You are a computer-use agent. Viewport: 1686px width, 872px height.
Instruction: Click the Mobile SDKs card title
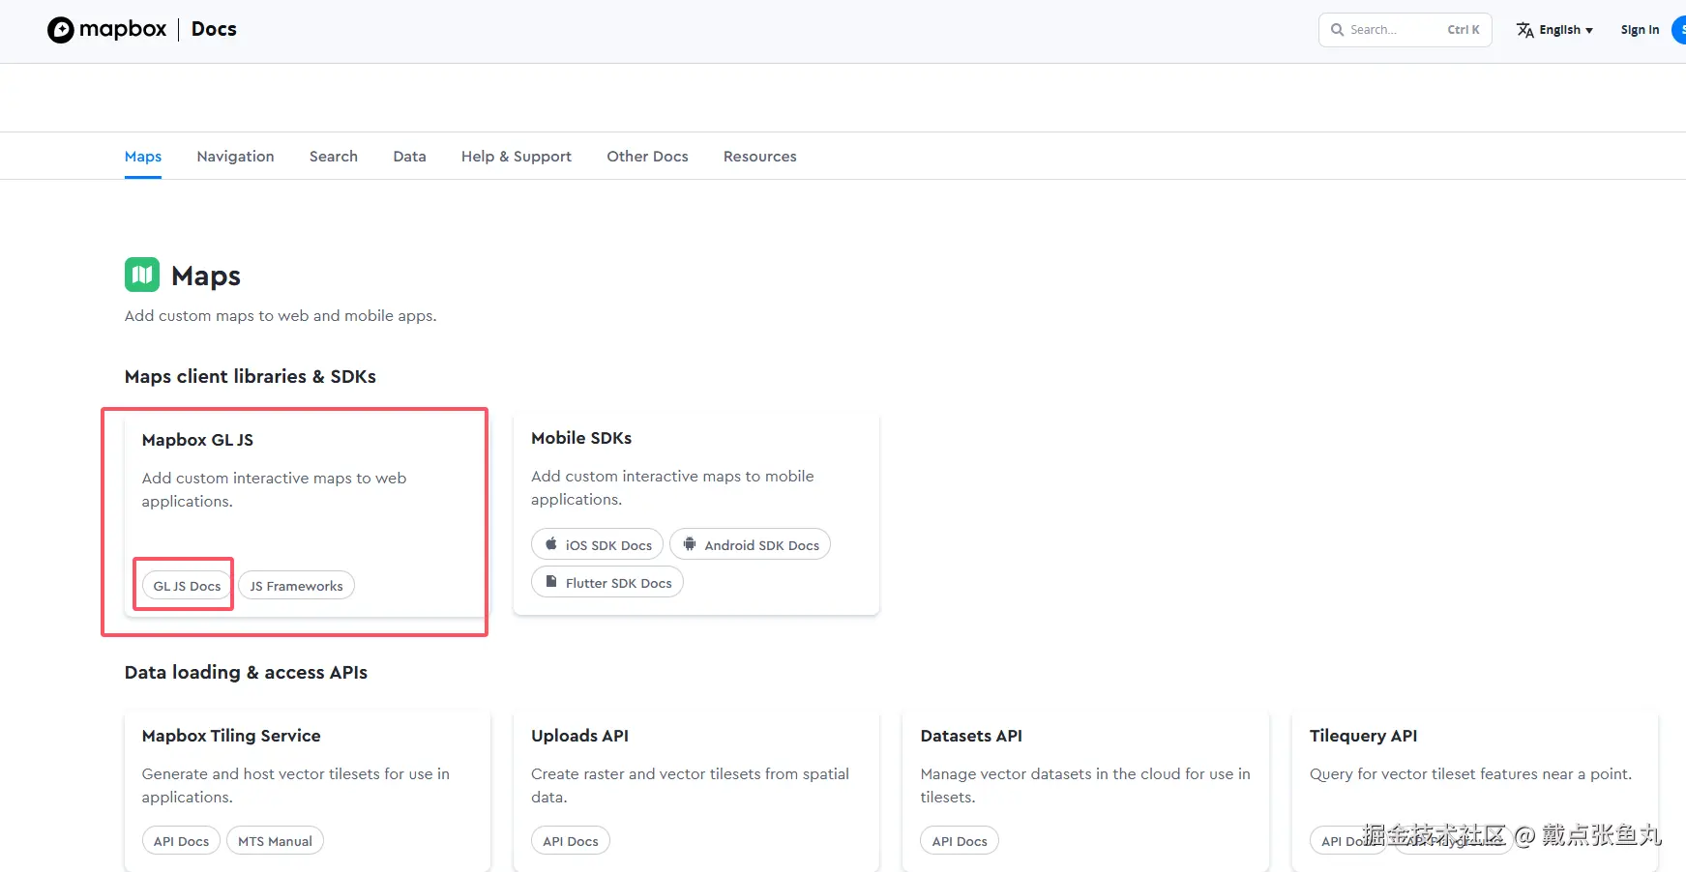pos(581,438)
